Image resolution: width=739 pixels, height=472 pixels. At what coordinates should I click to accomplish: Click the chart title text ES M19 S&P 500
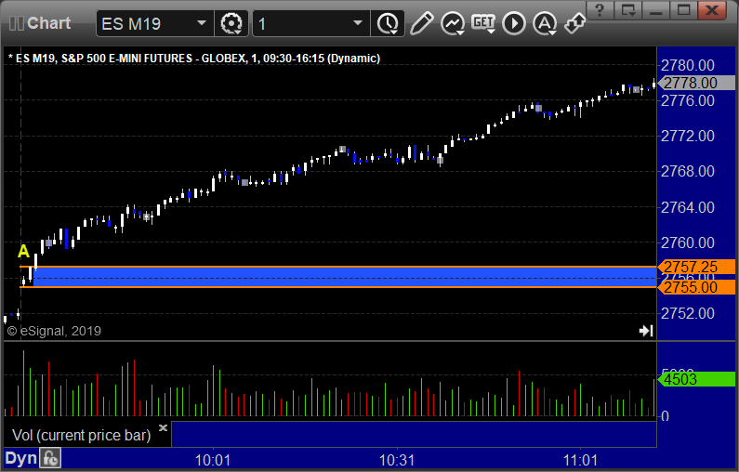(194, 59)
